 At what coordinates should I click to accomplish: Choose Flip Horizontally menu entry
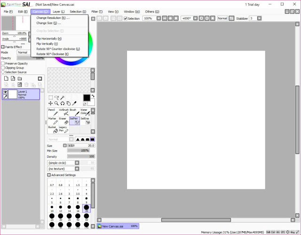point(59,39)
